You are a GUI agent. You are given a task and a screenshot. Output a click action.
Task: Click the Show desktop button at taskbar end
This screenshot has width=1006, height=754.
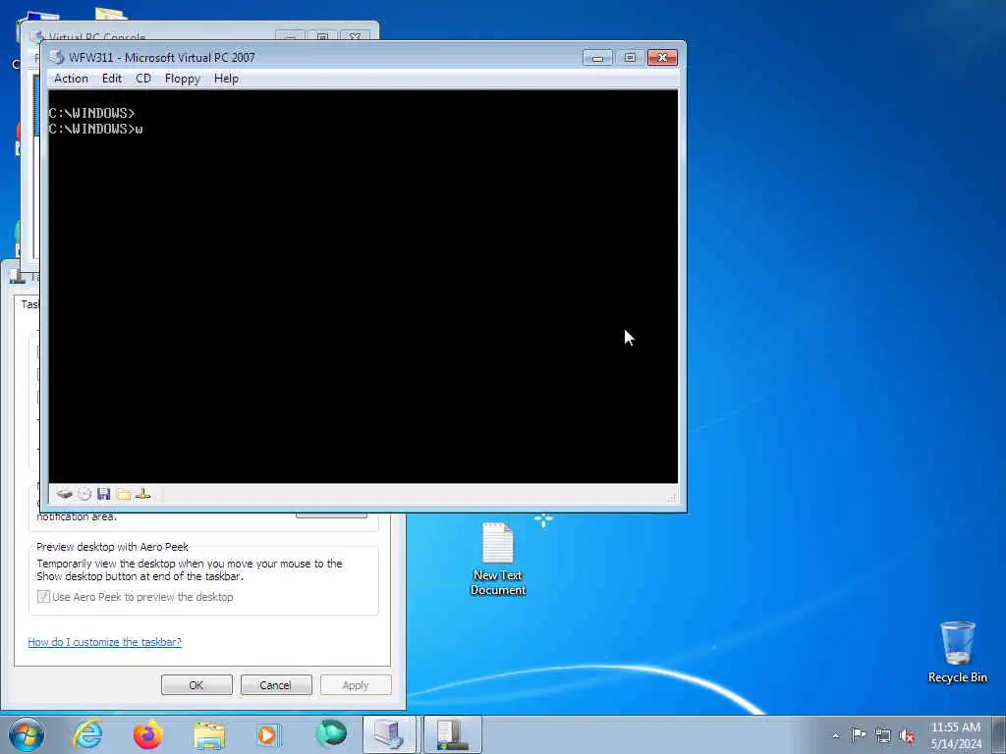point(999,734)
